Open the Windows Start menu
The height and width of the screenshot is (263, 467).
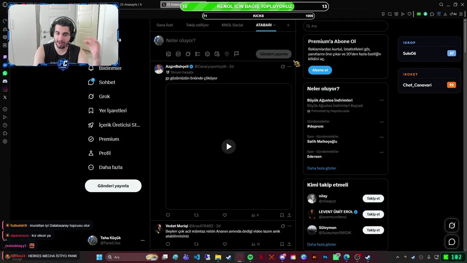click(99, 257)
